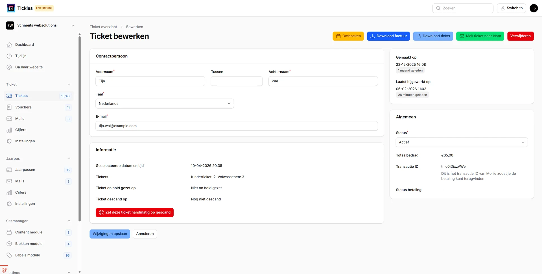Collapse the Jaarpas sidebar section

pos(69,158)
